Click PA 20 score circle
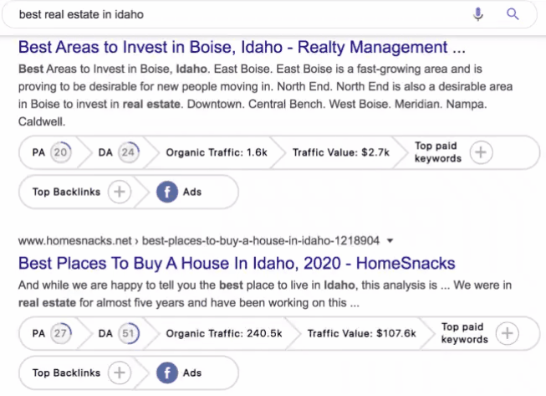This screenshot has height=396, width=546. pos(60,152)
